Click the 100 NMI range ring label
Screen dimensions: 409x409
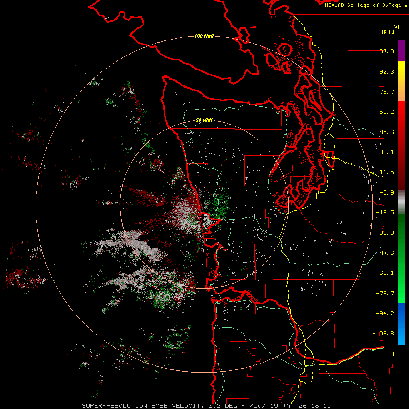tap(204, 36)
